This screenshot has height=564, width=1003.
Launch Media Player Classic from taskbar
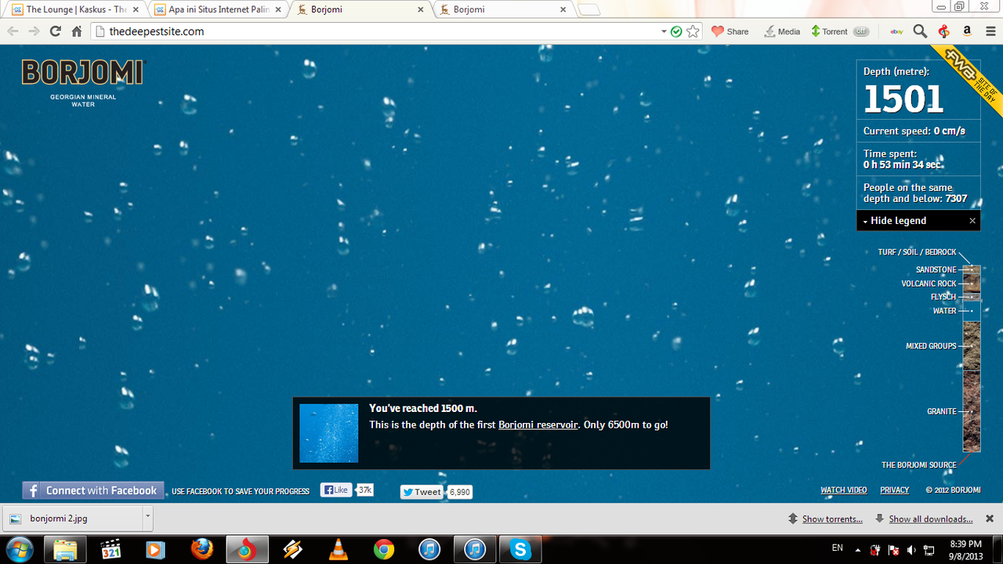click(110, 549)
